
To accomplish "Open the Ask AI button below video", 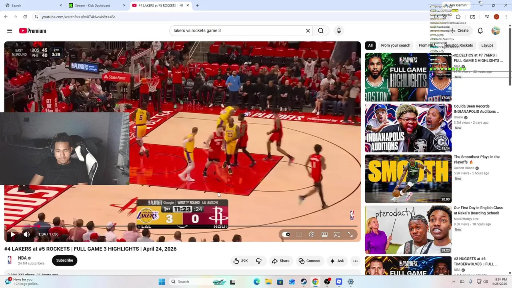I will pos(337,261).
